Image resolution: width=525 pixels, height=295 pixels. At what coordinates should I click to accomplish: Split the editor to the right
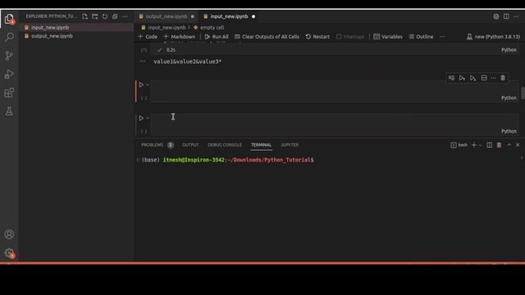[x=506, y=16]
